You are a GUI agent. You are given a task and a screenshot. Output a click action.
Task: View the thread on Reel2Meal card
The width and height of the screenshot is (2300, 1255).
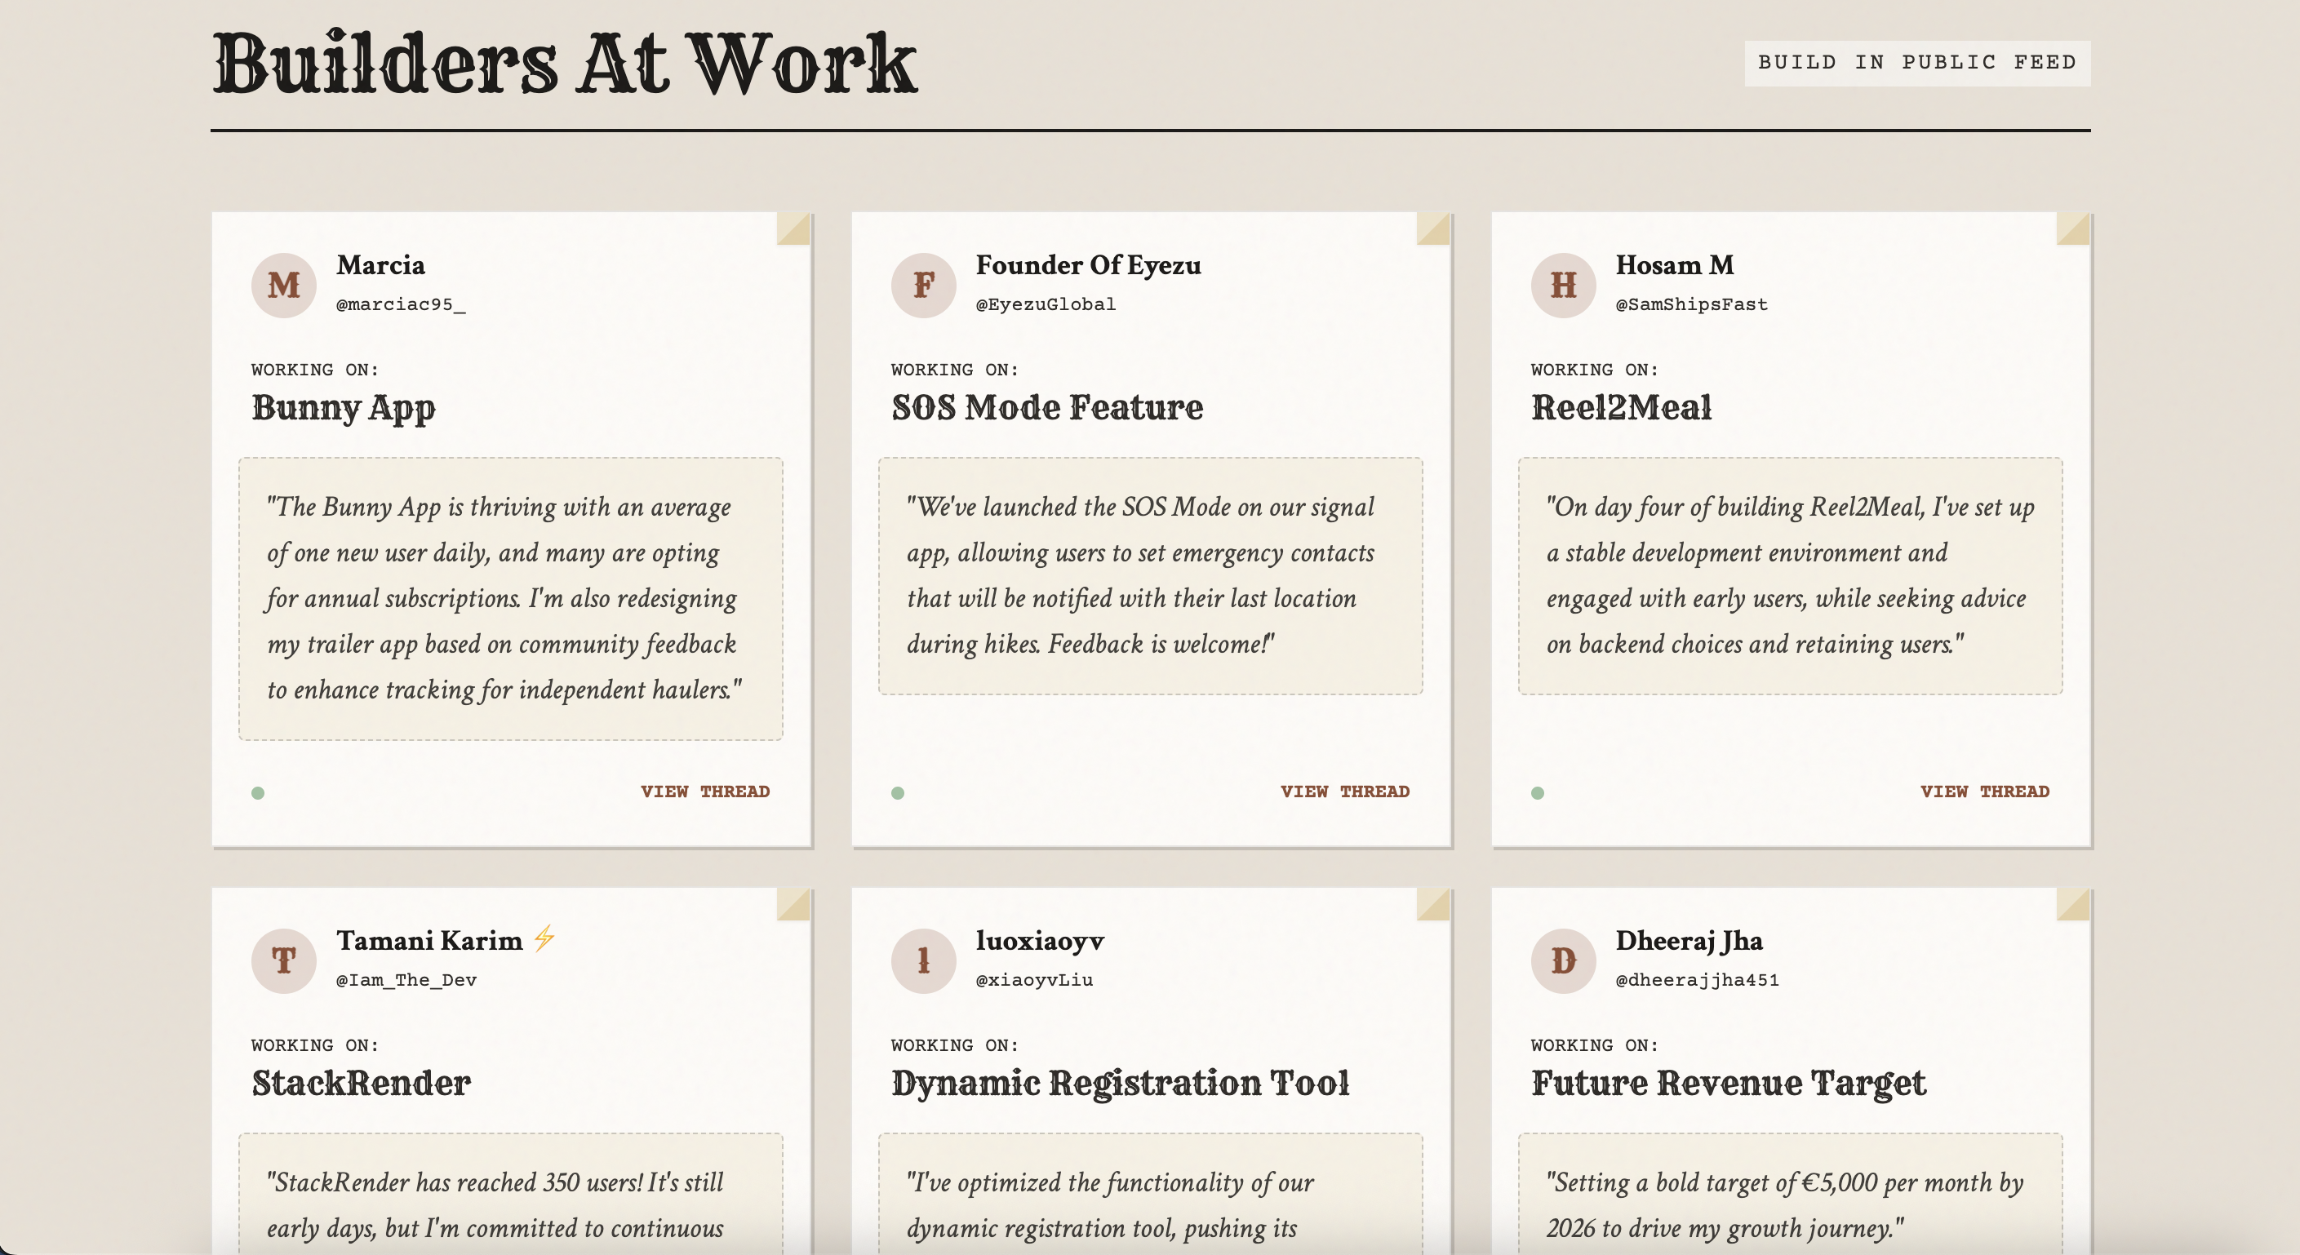1984,792
